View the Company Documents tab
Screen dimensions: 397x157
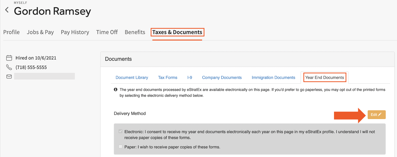tap(222, 77)
